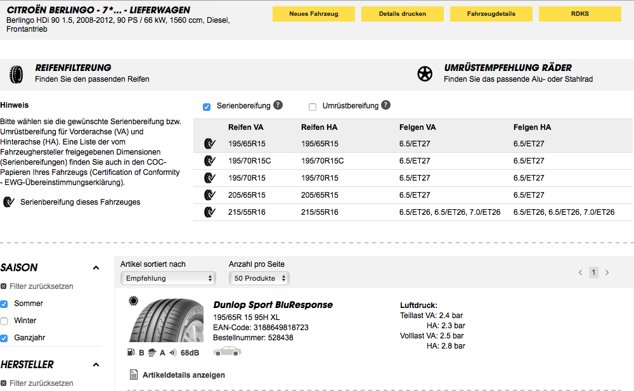Viewport: 634px width, 391px height.
Task: Click the RDKS button
Action: click(x=580, y=14)
